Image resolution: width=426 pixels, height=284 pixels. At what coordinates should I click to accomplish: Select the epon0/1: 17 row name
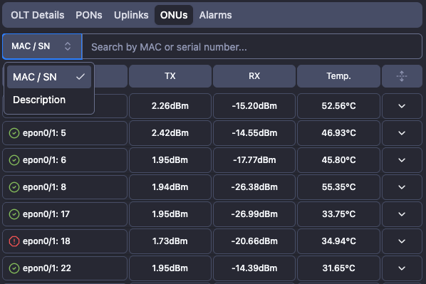46,214
